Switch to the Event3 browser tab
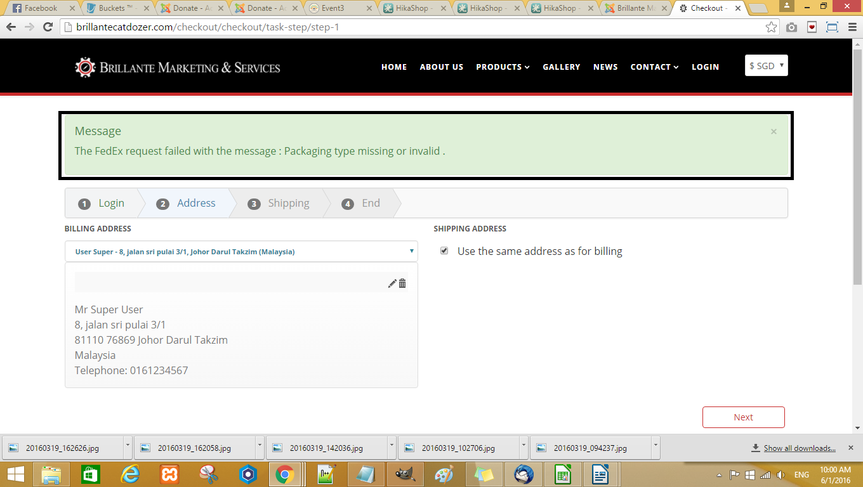The width and height of the screenshot is (863, 487). tap(340, 8)
